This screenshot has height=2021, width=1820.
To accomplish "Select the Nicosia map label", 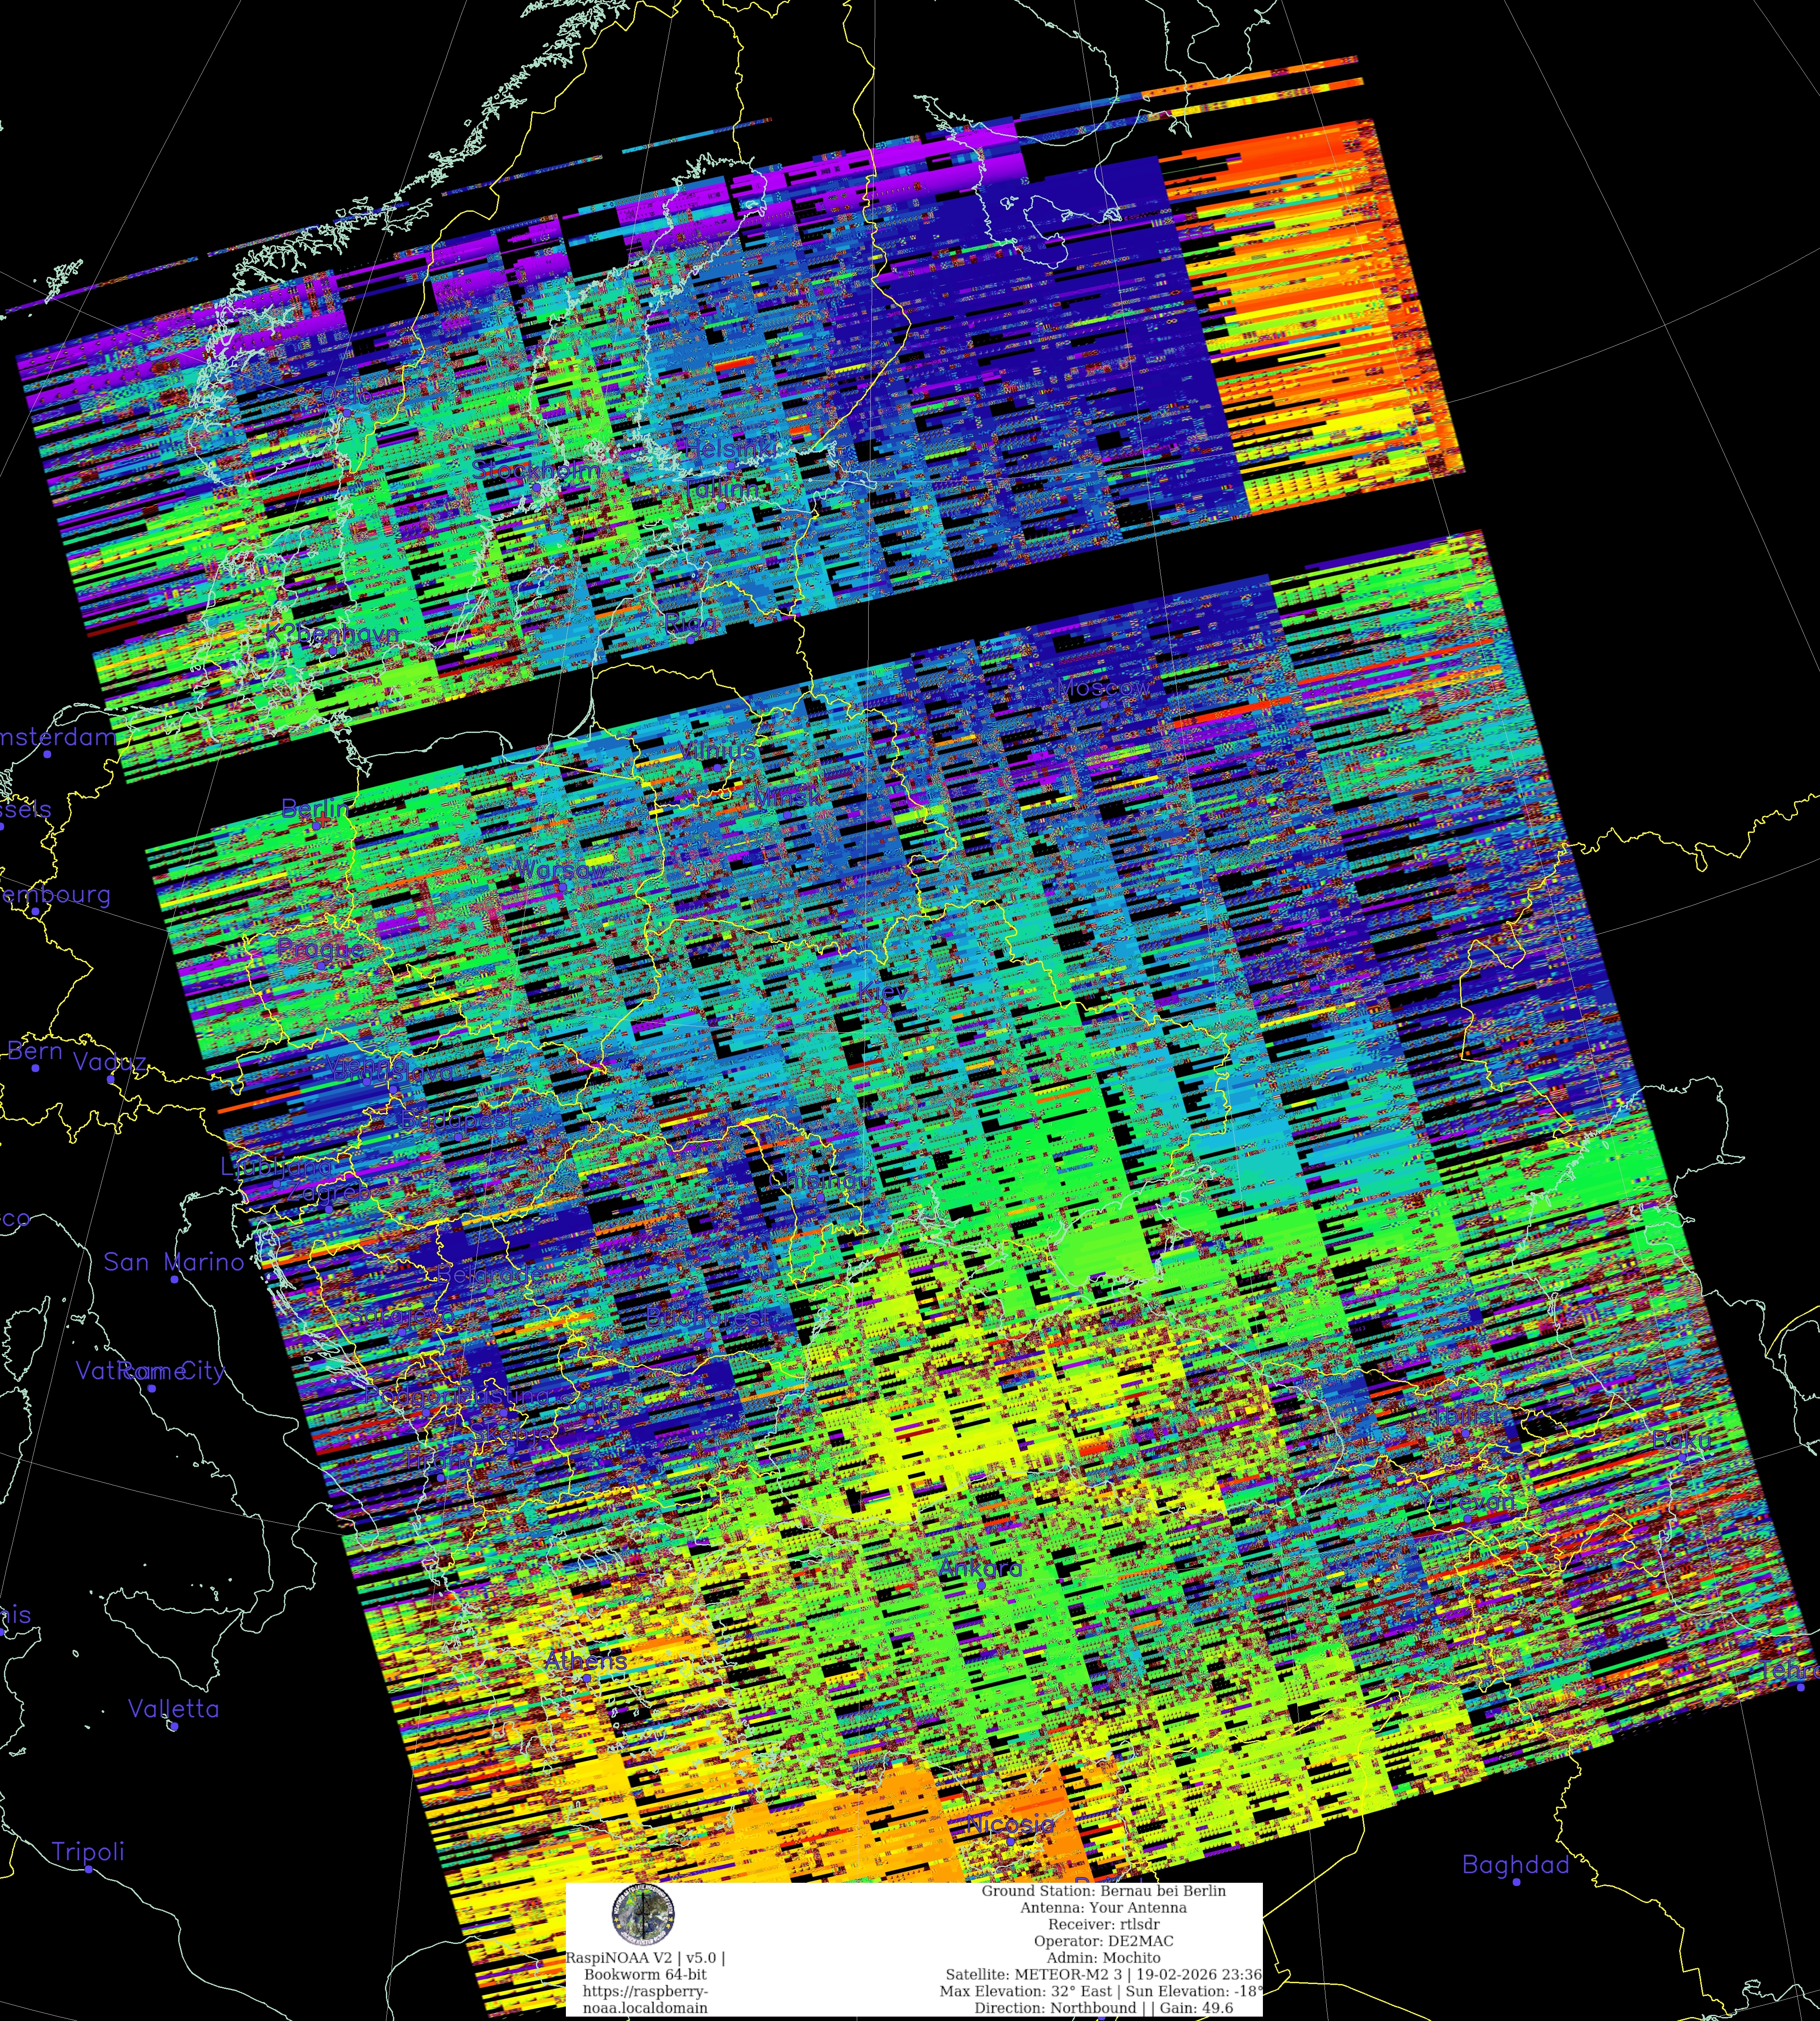I will (1010, 1823).
